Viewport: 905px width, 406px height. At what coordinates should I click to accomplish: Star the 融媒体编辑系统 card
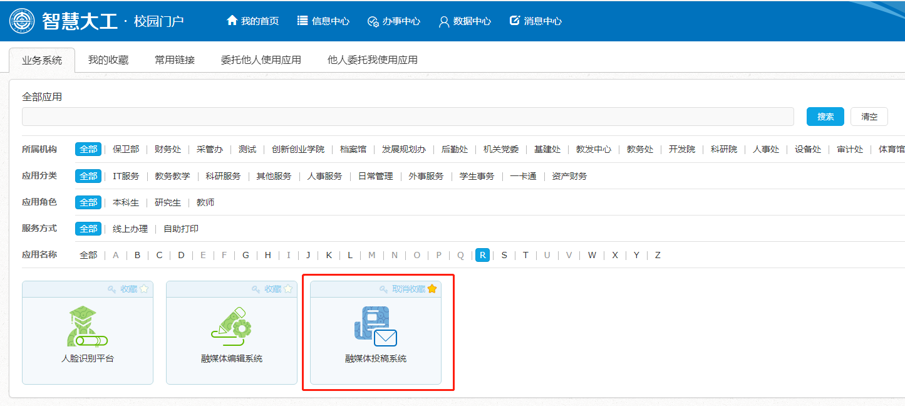point(288,289)
